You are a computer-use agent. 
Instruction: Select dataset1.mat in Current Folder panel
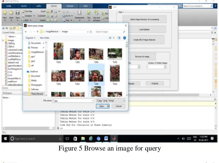pyautogui.click(x=13, y=62)
